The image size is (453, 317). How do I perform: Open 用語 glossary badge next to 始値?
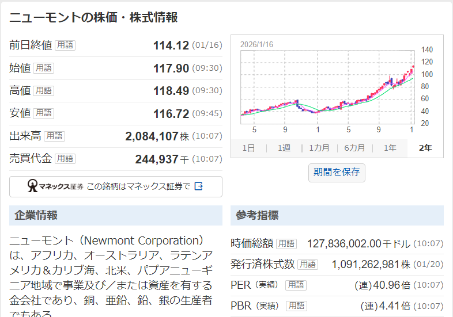click(44, 68)
